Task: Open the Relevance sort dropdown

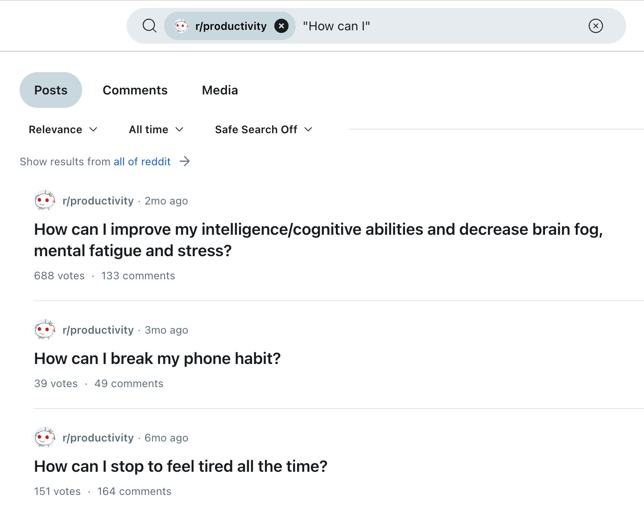Action: point(63,129)
